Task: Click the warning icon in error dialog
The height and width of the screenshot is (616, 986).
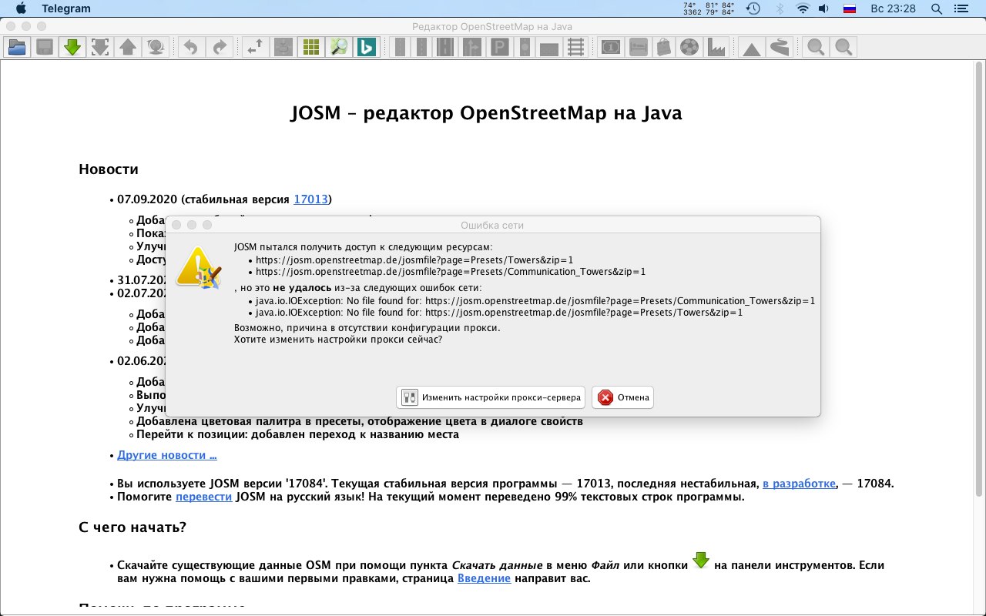Action: [199, 267]
